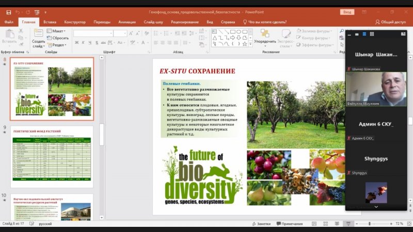Switch Zoom panel to gallery grid view
The image size is (413, 232).
coord(372,34)
